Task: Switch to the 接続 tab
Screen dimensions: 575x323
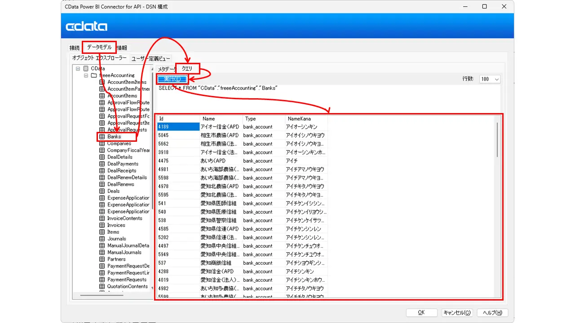Action: 75,48
